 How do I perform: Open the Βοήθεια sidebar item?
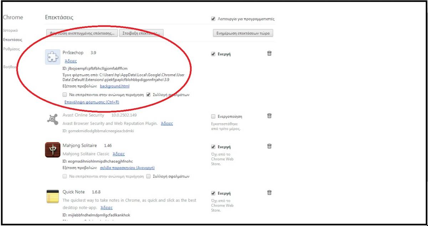pos(10,67)
